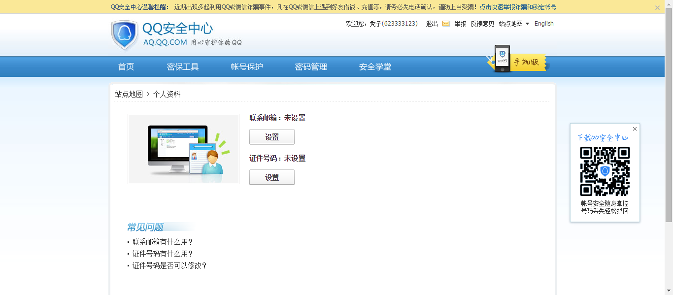
Task: Click the 退出 logout link
Action: 432,24
